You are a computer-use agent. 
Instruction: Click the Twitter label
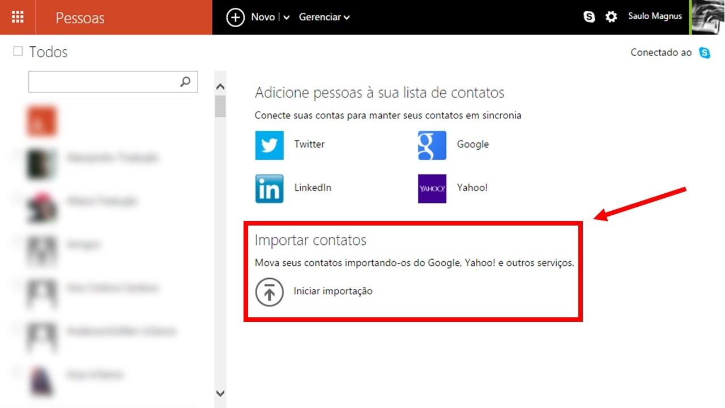(x=309, y=144)
